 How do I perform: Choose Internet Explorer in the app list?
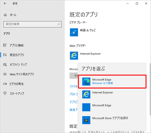[103, 92]
